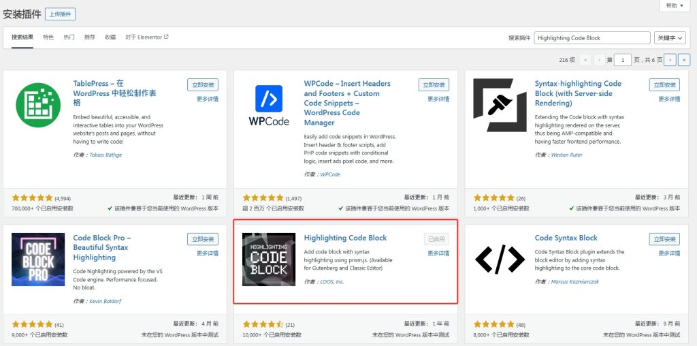The height and width of the screenshot is (346, 697).
Task: Install Code Syntax Block plugin
Action: click(664, 239)
